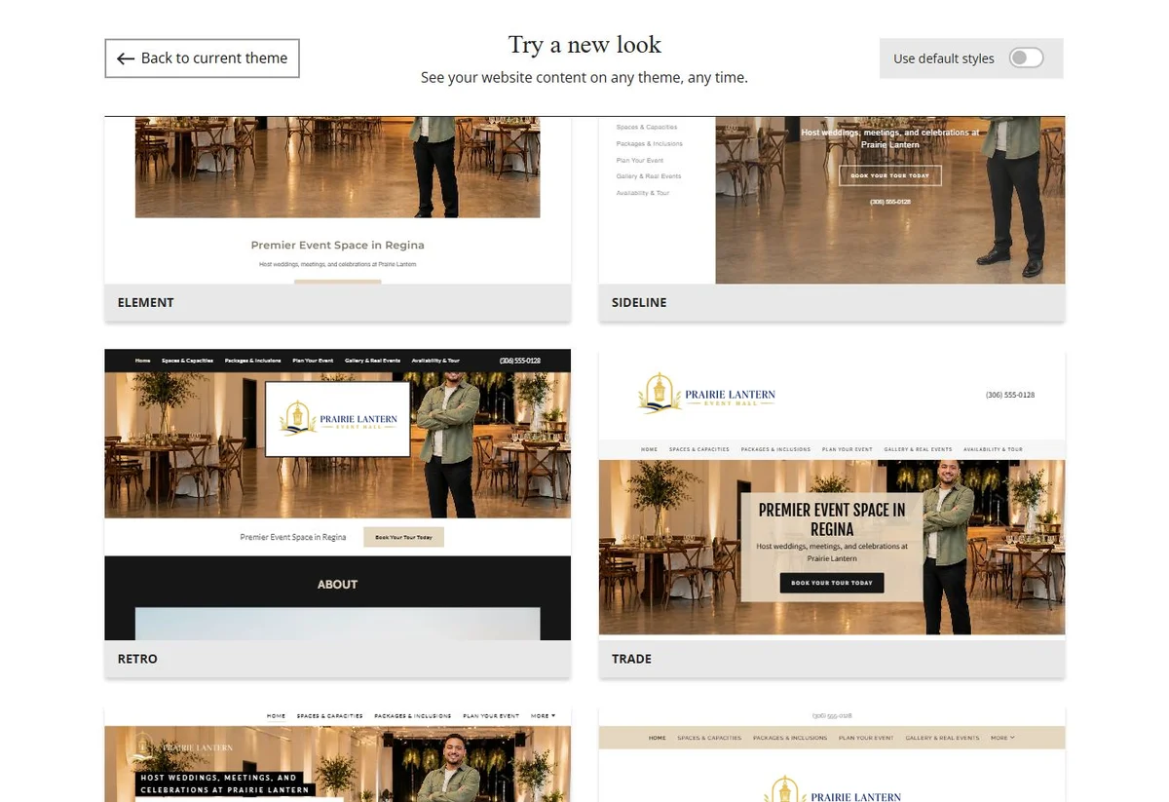The width and height of the screenshot is (1169, 802).
Task: Select the Element theme preview
Action: (337, 201)
